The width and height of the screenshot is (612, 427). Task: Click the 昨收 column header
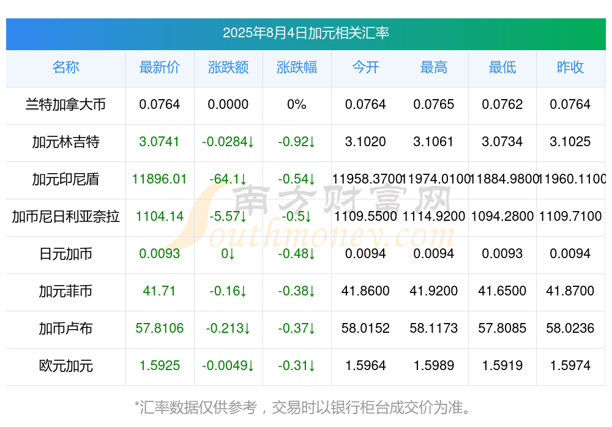[570, 67]
